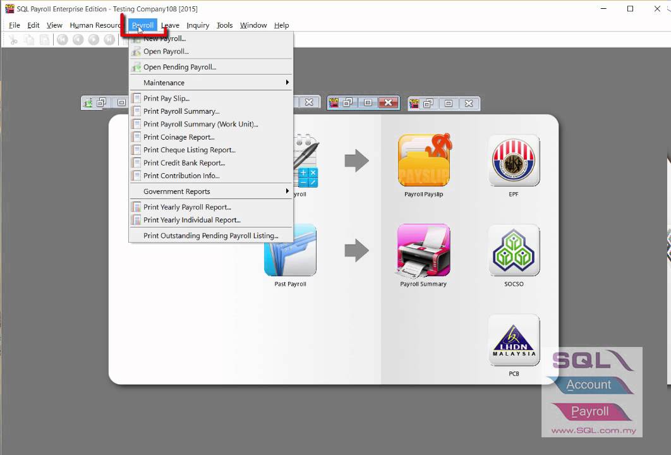Open the Human Resource menu
Screen dimensions: 671x455
coord(95,25)
